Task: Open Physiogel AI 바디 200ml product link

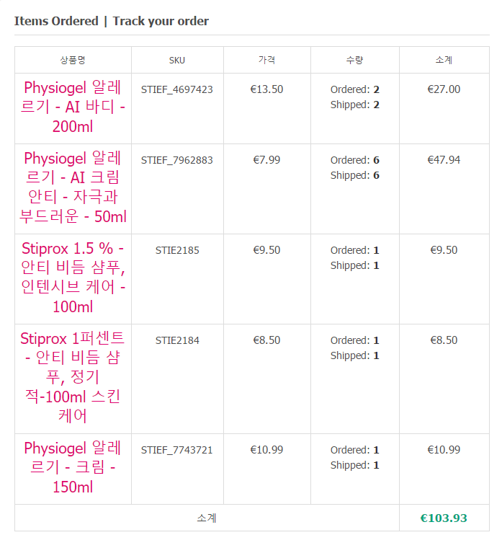Action: [73, 107]
